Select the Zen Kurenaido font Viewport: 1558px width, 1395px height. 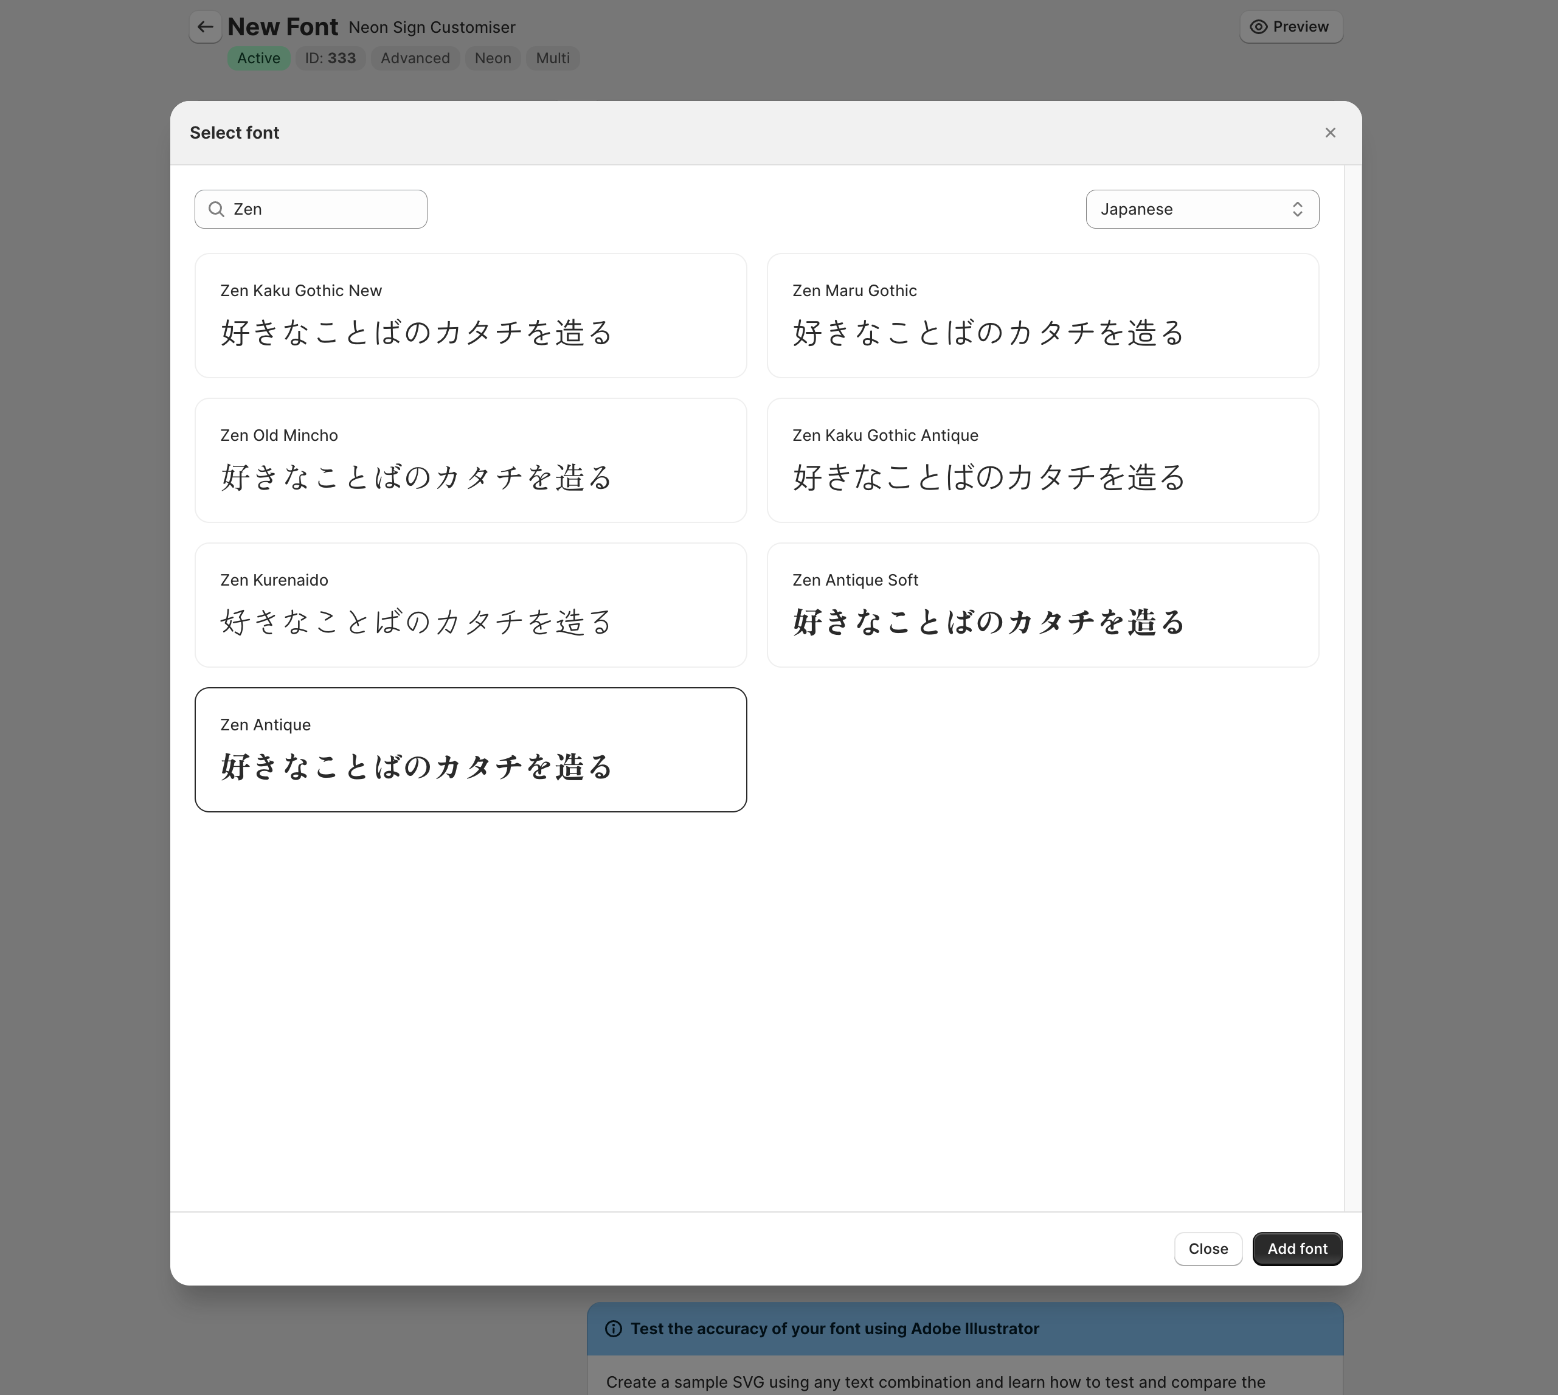point(471,604)
